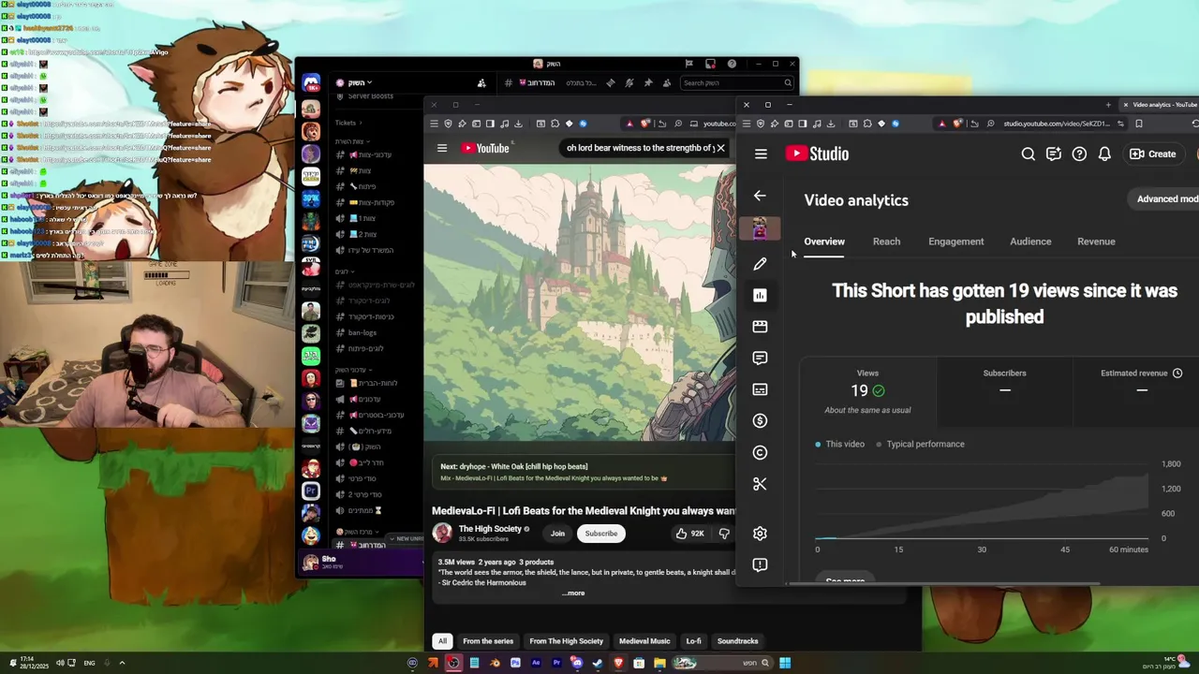Open Copyright icon in Studio sidebar
1199x674 pixels.
click(760, 453)
